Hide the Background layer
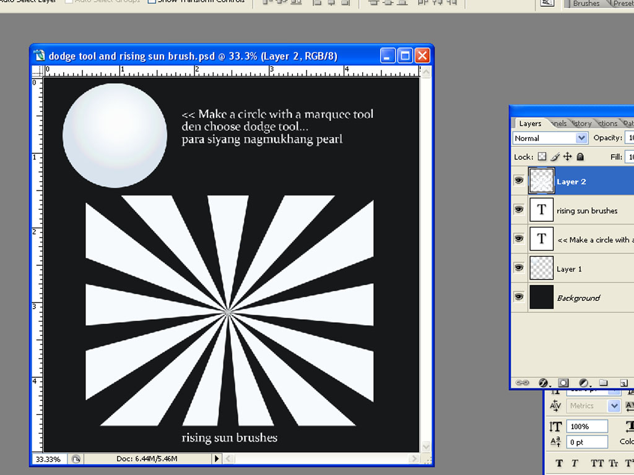The height and width of the screenshot is (475, 634). pyautogui.click(x=518, y=297)
